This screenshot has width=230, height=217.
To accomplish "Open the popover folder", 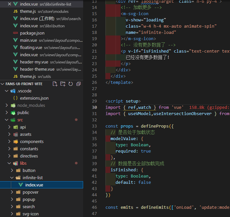I will point(30,192).
